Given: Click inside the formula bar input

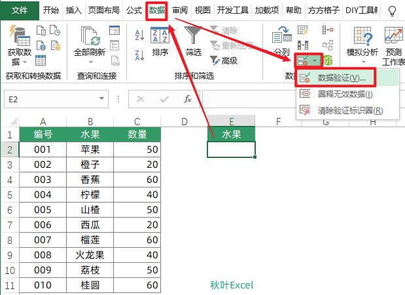Looking at the screenshot, I should (x=249, y=99).
